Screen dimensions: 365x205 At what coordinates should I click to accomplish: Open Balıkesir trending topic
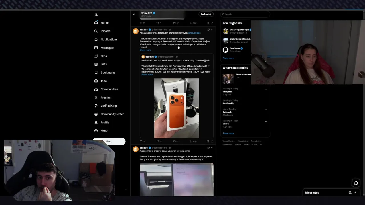(x=227, y=112)
